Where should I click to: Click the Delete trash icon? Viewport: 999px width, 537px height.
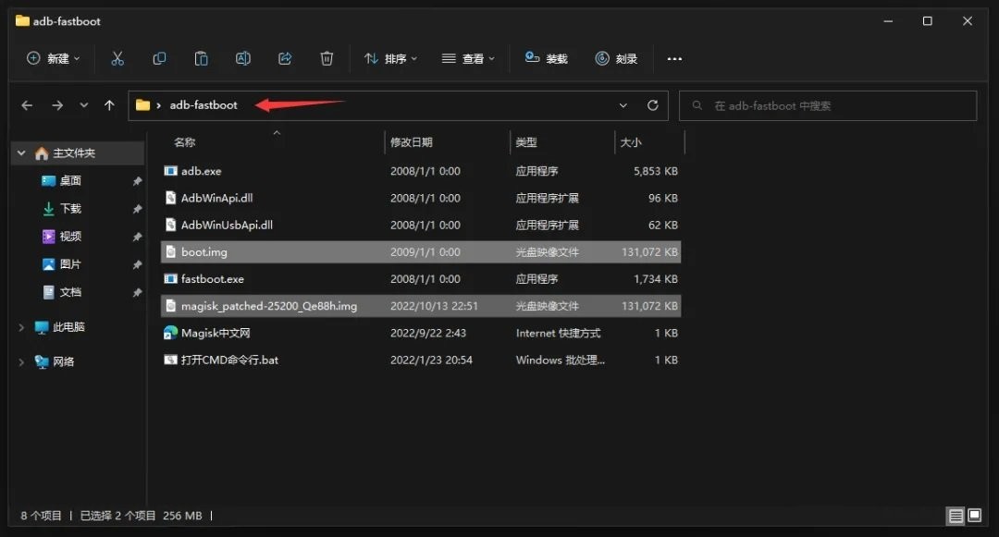pos(327,58)
